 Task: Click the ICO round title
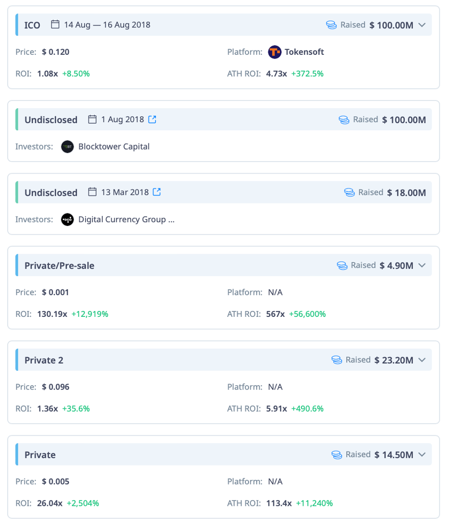coord(32,25)
